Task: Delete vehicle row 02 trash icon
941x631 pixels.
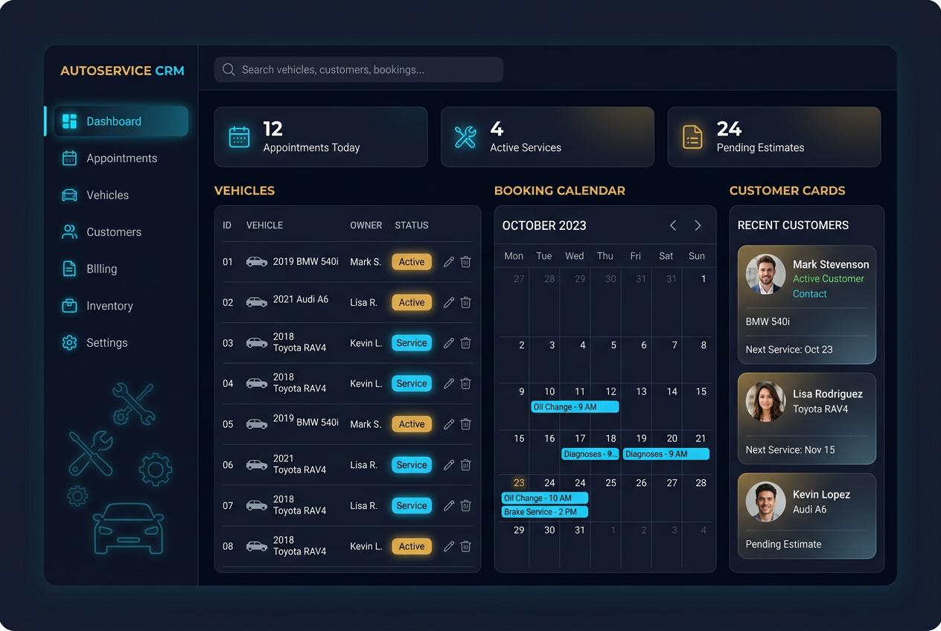Action: (465, 303)
